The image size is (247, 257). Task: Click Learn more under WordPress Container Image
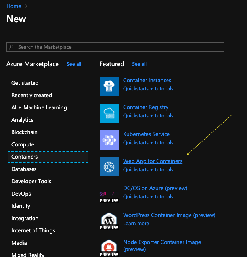click(136, 224)
